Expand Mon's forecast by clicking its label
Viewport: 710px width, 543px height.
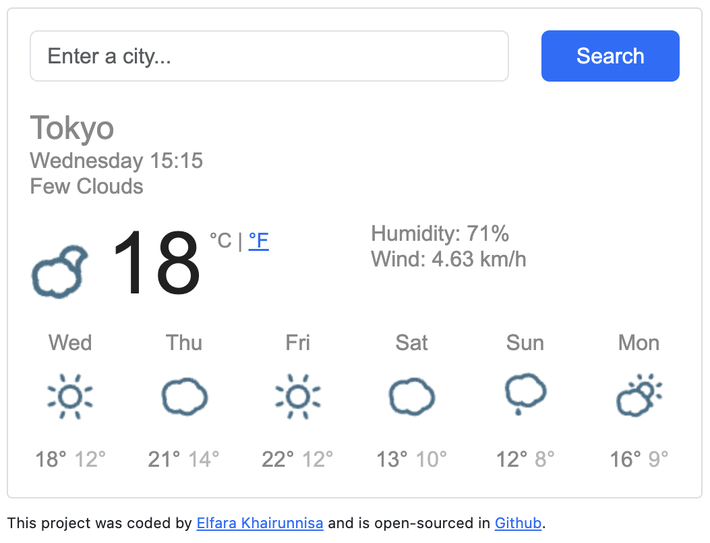[638, 343]
